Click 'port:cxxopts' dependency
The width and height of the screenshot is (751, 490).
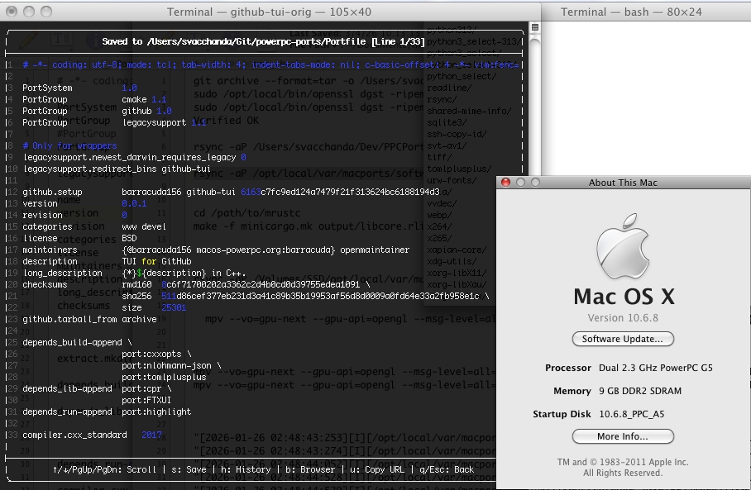point(151,354)
